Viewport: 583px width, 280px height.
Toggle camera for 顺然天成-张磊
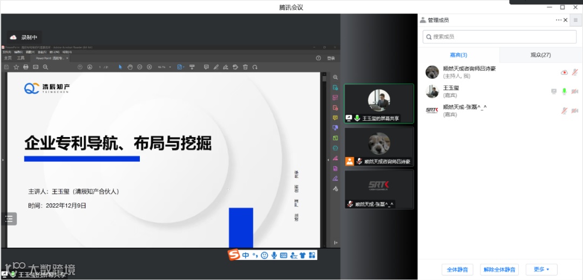575,110
